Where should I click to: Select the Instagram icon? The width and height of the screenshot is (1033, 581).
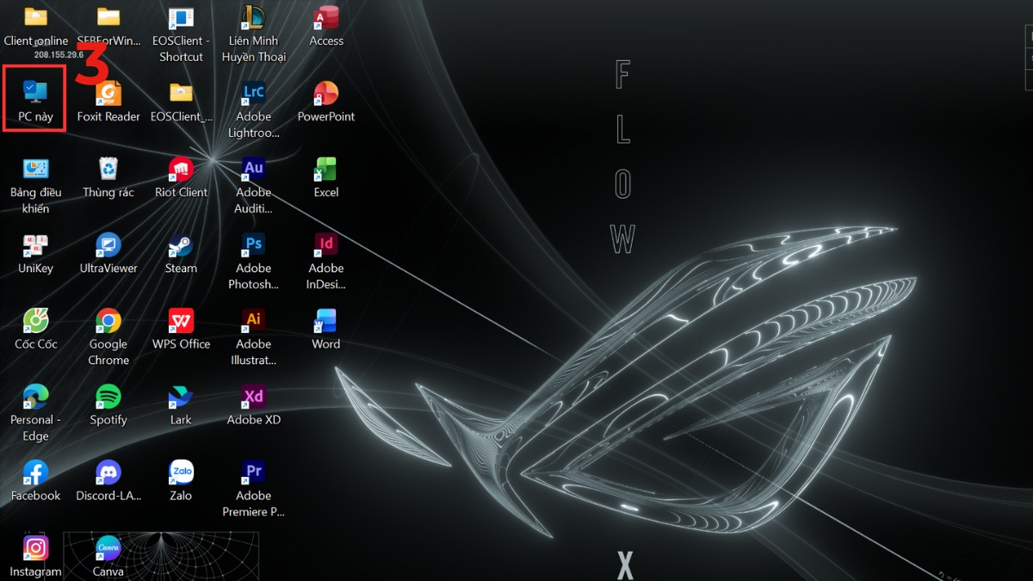[x=35, y=547]
